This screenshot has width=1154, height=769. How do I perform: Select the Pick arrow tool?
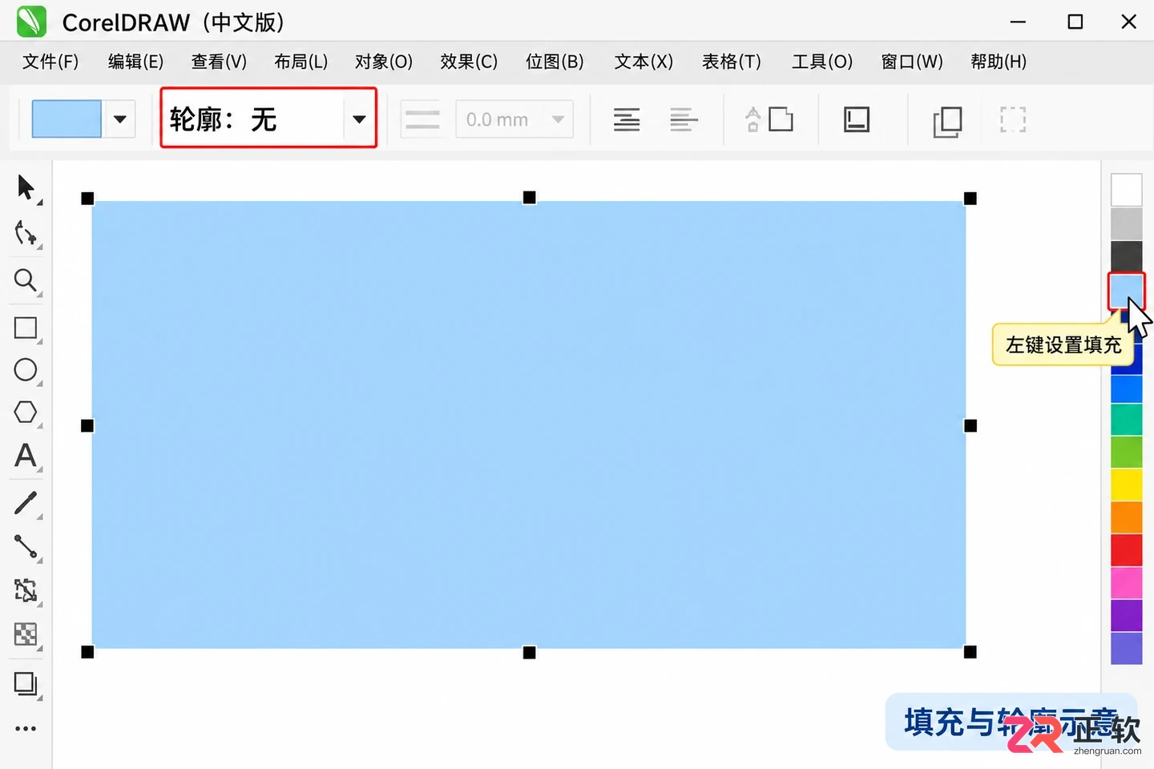pyautogui.click(x=26, y=188)
